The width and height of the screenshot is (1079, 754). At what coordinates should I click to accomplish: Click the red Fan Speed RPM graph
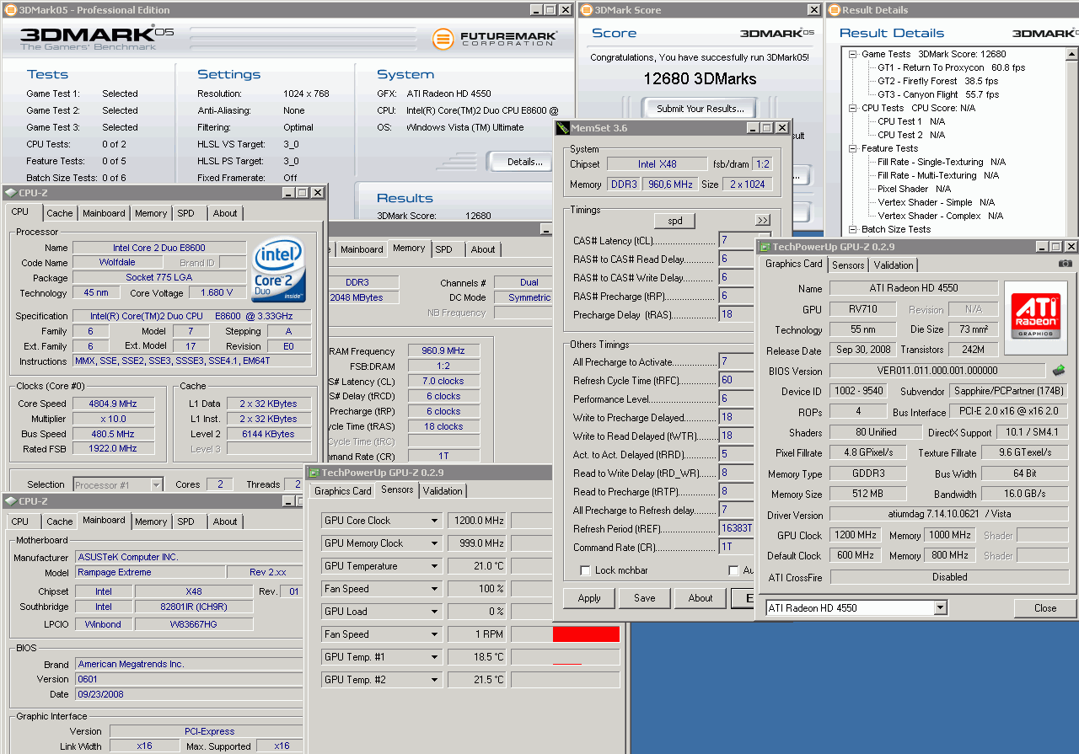[586, 634]
